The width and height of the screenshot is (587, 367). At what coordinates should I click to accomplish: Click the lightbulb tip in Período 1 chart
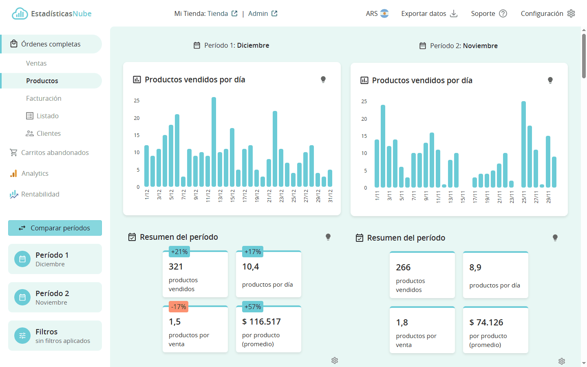[x=323, y=80]
